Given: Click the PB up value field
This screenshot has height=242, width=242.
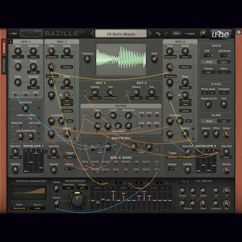Looking at the screenshot, I should pos(205,93).
